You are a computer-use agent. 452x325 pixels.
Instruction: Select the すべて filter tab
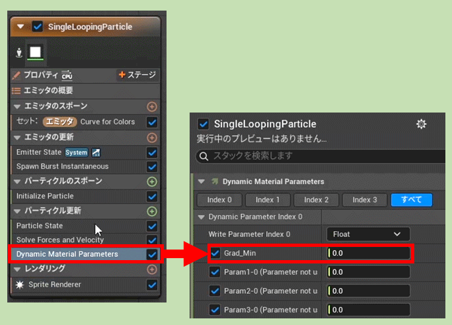[411, 200]
